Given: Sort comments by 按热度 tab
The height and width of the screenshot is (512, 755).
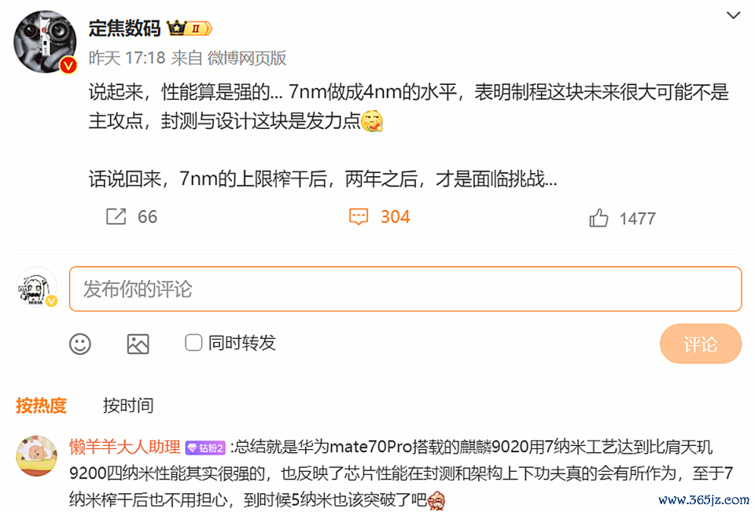Looking at the screenshot, I should click(42, 406).
